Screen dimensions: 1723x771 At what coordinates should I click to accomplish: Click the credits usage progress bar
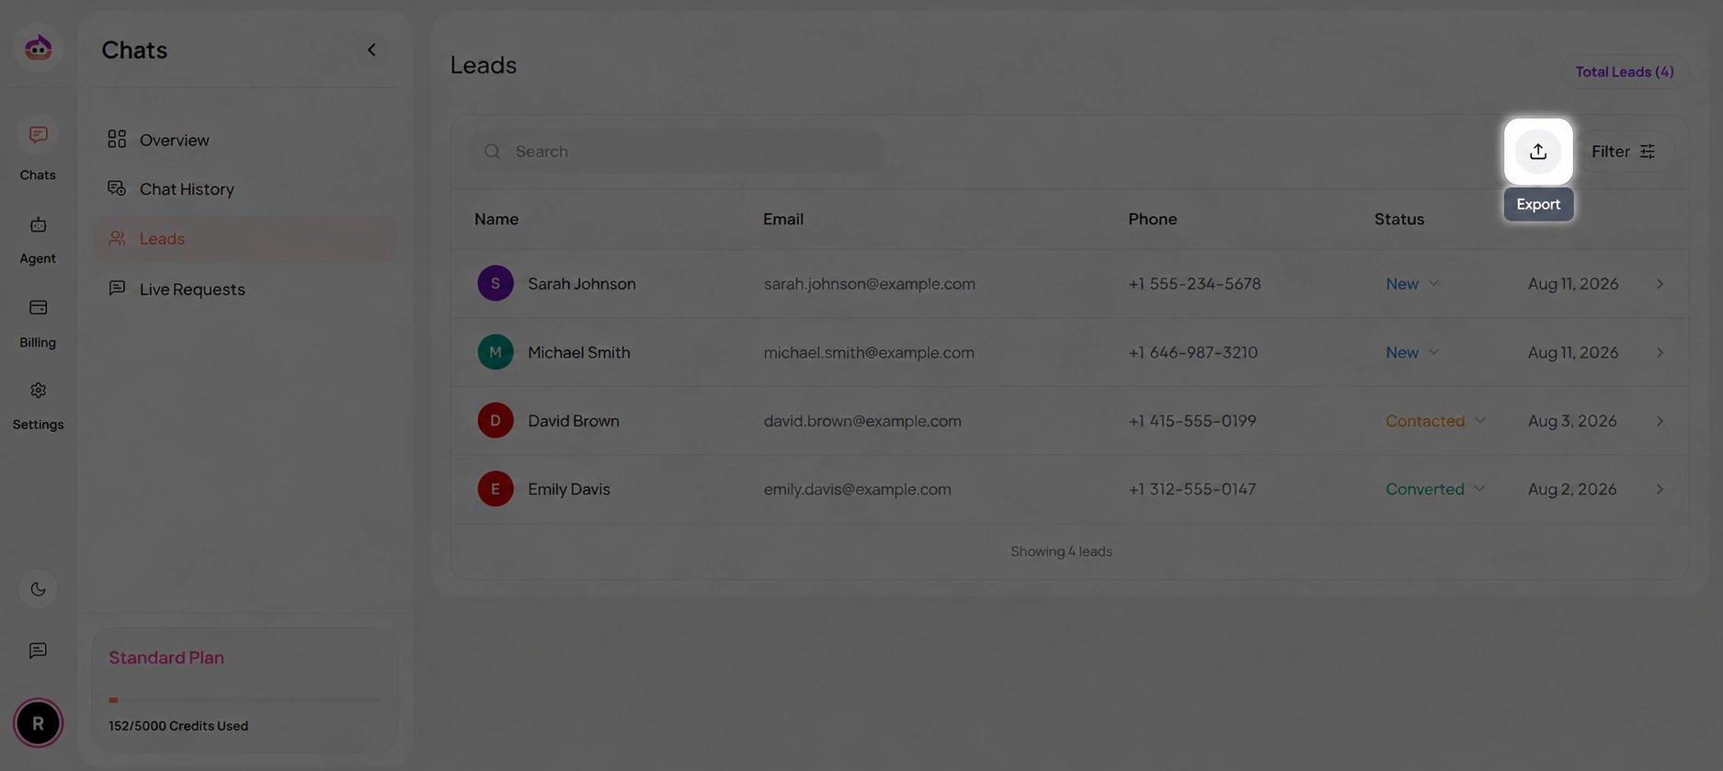click(x=245, y=700)
